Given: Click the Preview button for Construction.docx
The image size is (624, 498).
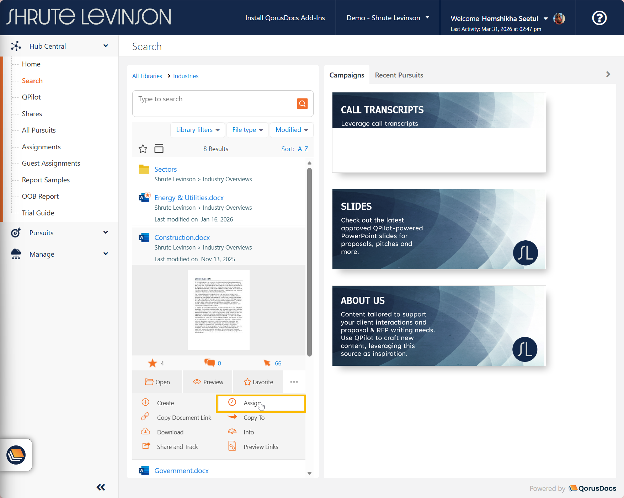Looking at the screenshot, I should point(208,382).
